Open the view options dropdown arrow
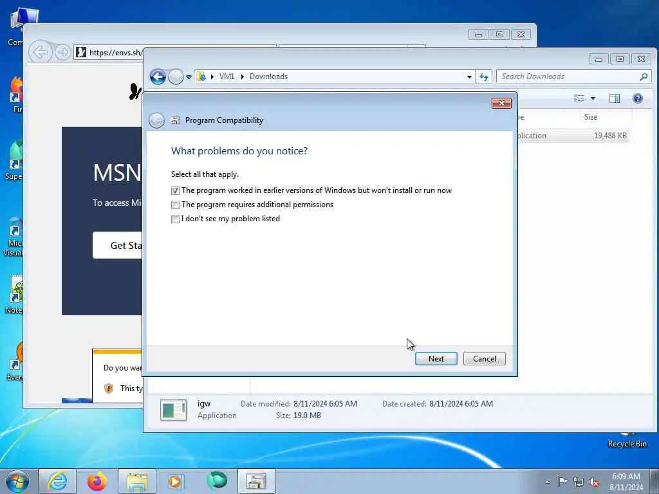This screenshot has height=494, width=659. pos(593,98)
